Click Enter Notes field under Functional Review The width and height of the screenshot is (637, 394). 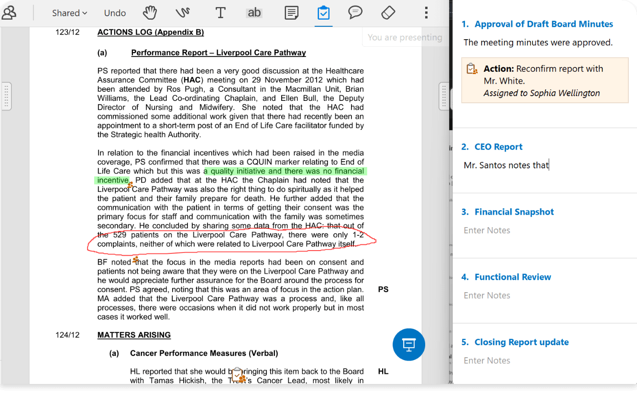click(487, 295)
